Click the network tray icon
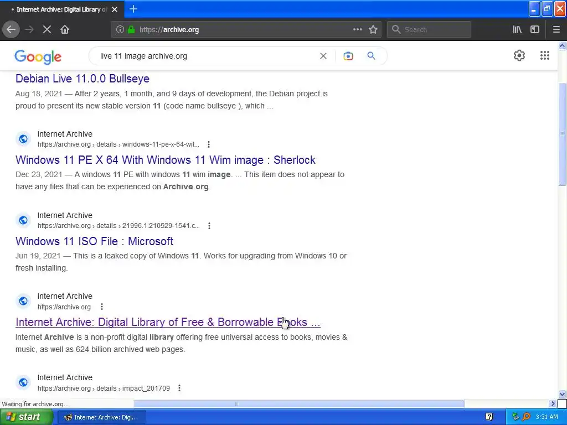567x425 pixels. pos(516,417)
